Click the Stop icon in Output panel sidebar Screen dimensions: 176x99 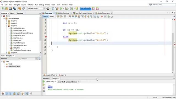44,88
